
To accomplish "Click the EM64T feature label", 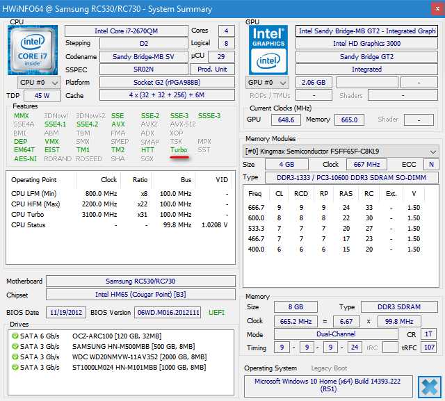I will (24, 150).
